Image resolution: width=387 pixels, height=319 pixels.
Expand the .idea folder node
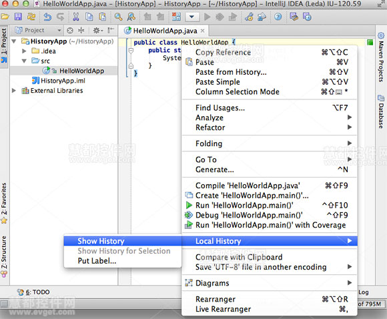click(x=24, y=51)
